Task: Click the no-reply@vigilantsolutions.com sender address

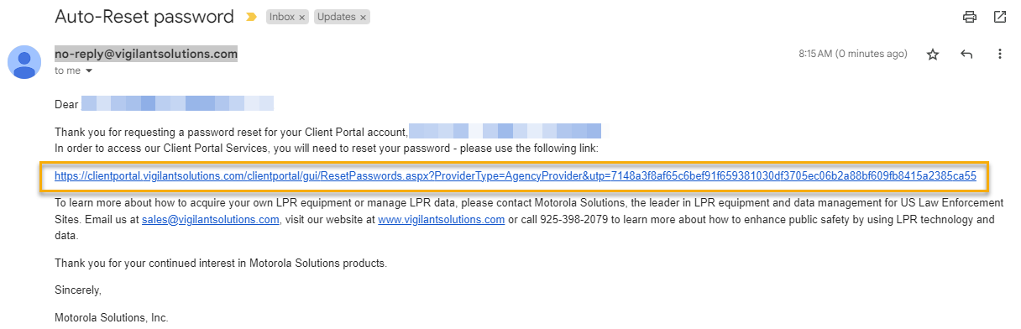Action: pos(146,54)
